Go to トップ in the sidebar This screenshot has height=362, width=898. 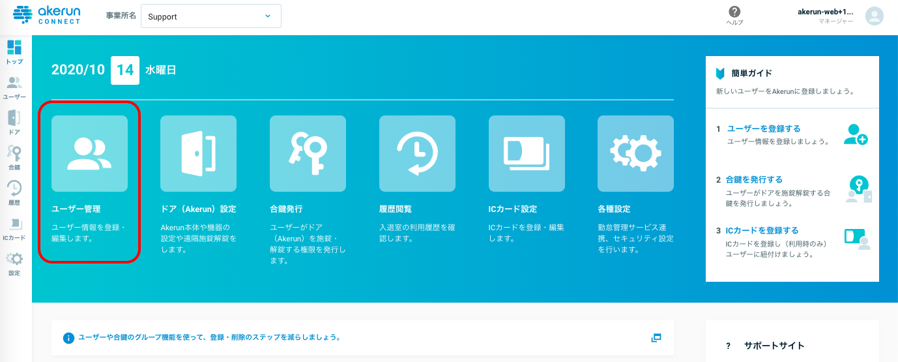click(x=14, y=52)
